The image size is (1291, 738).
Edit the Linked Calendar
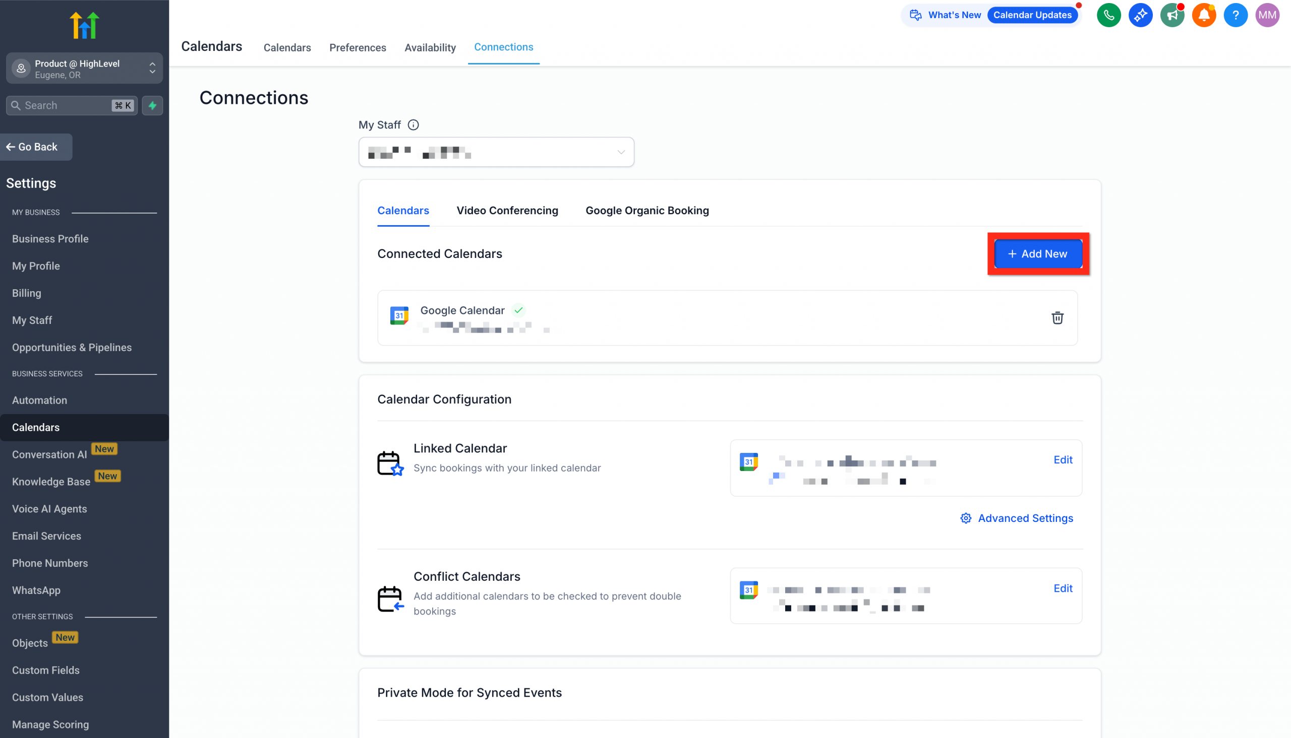(1063, 460)
